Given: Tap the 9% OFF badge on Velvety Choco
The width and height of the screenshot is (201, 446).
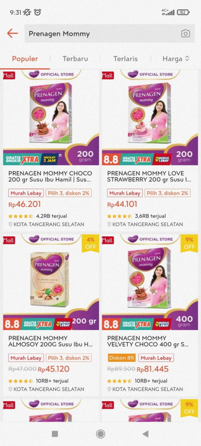Looking at the screenshot, I should pyautogui.click(x=189, y=243).
